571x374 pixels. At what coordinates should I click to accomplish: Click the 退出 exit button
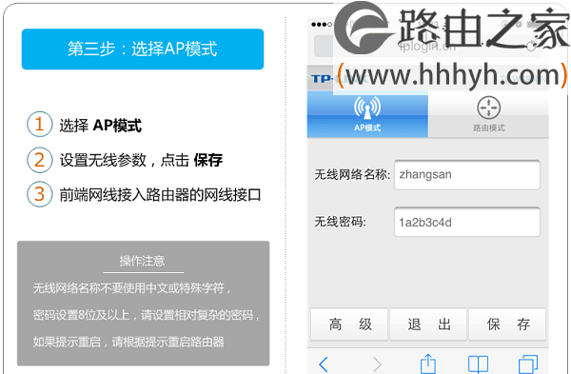click(x=428, y=325)
